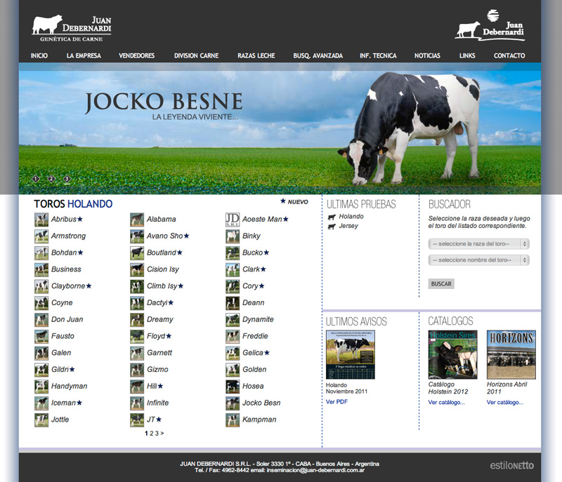Show banner slide number 2
The image size is (562, 482).
click(x=51, y=179)
